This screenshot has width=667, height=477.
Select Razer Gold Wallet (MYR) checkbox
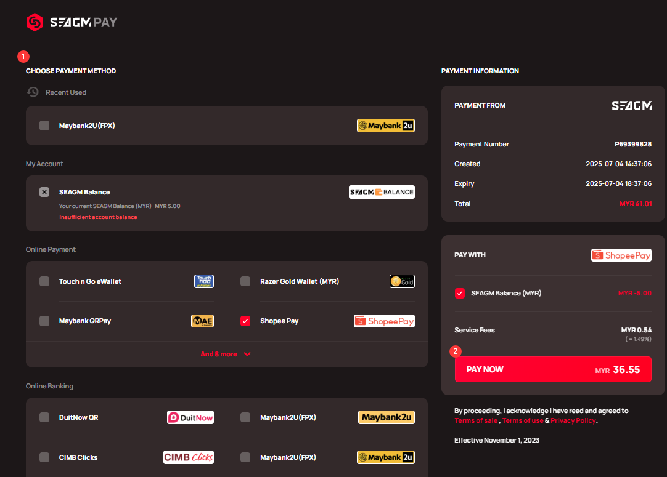click(245, 281)
